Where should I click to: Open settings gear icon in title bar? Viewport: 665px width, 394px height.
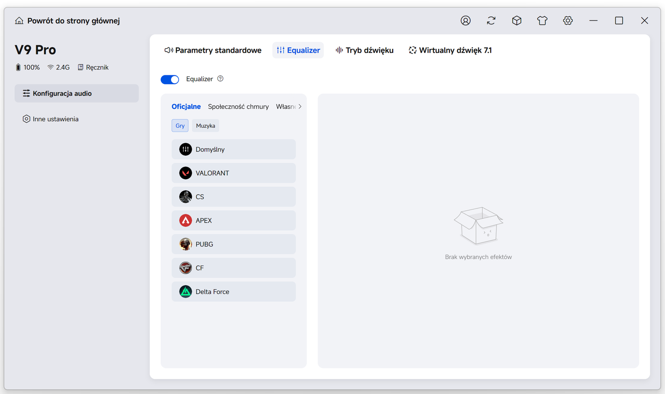click(x=568, y=21)
